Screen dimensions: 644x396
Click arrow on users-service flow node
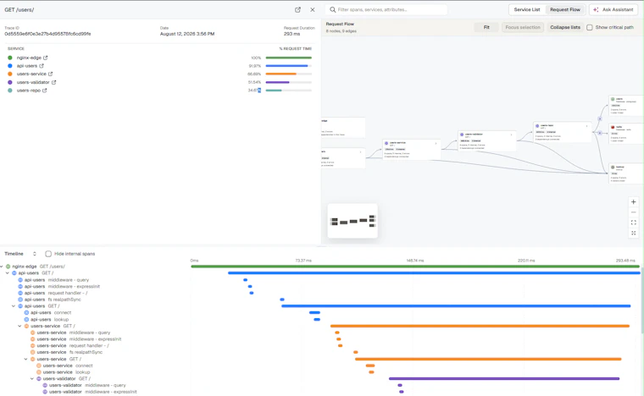point(436,144)
